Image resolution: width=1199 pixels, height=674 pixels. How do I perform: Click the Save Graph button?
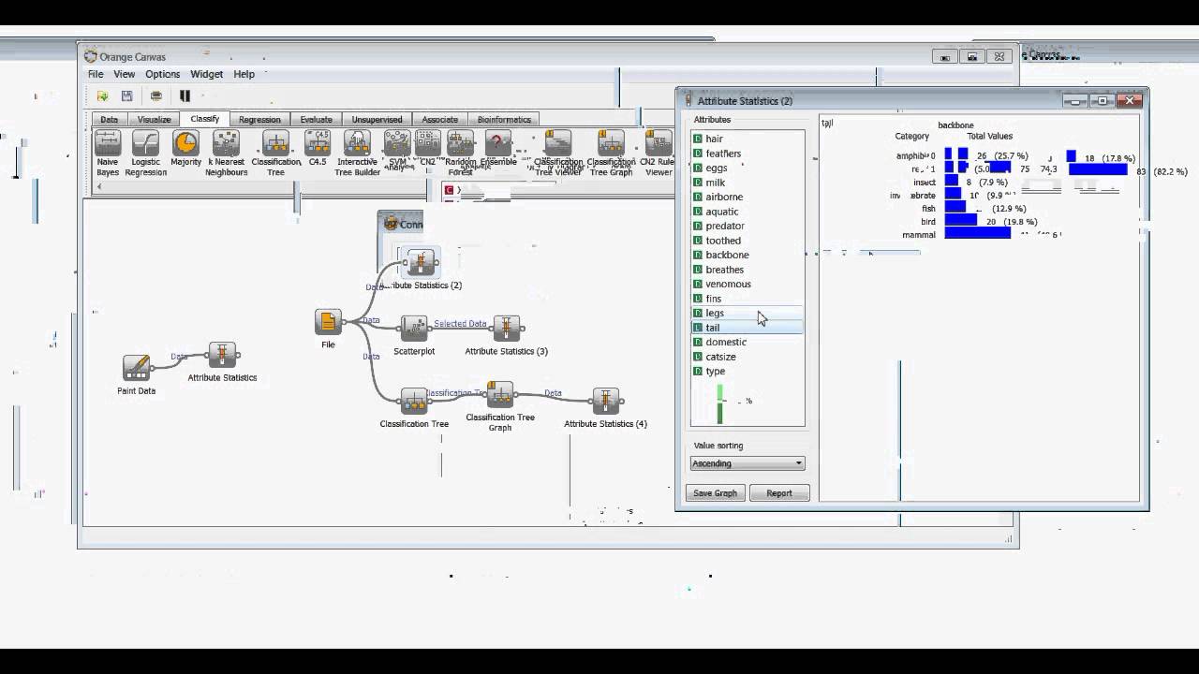coord(715,493)
